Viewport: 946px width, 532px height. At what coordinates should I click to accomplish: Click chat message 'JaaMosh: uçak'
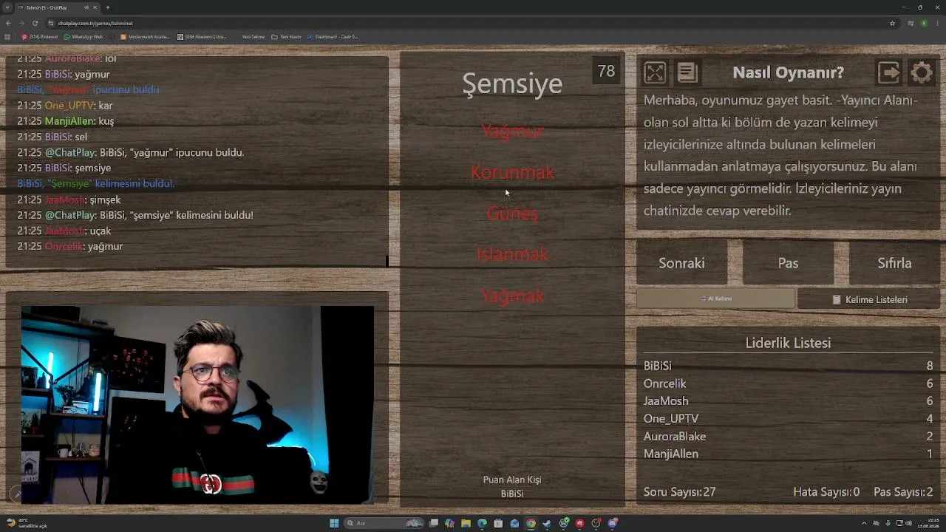[64, 231]
